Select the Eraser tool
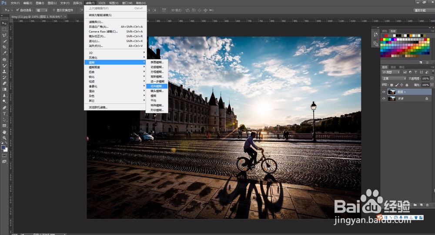 4,84
